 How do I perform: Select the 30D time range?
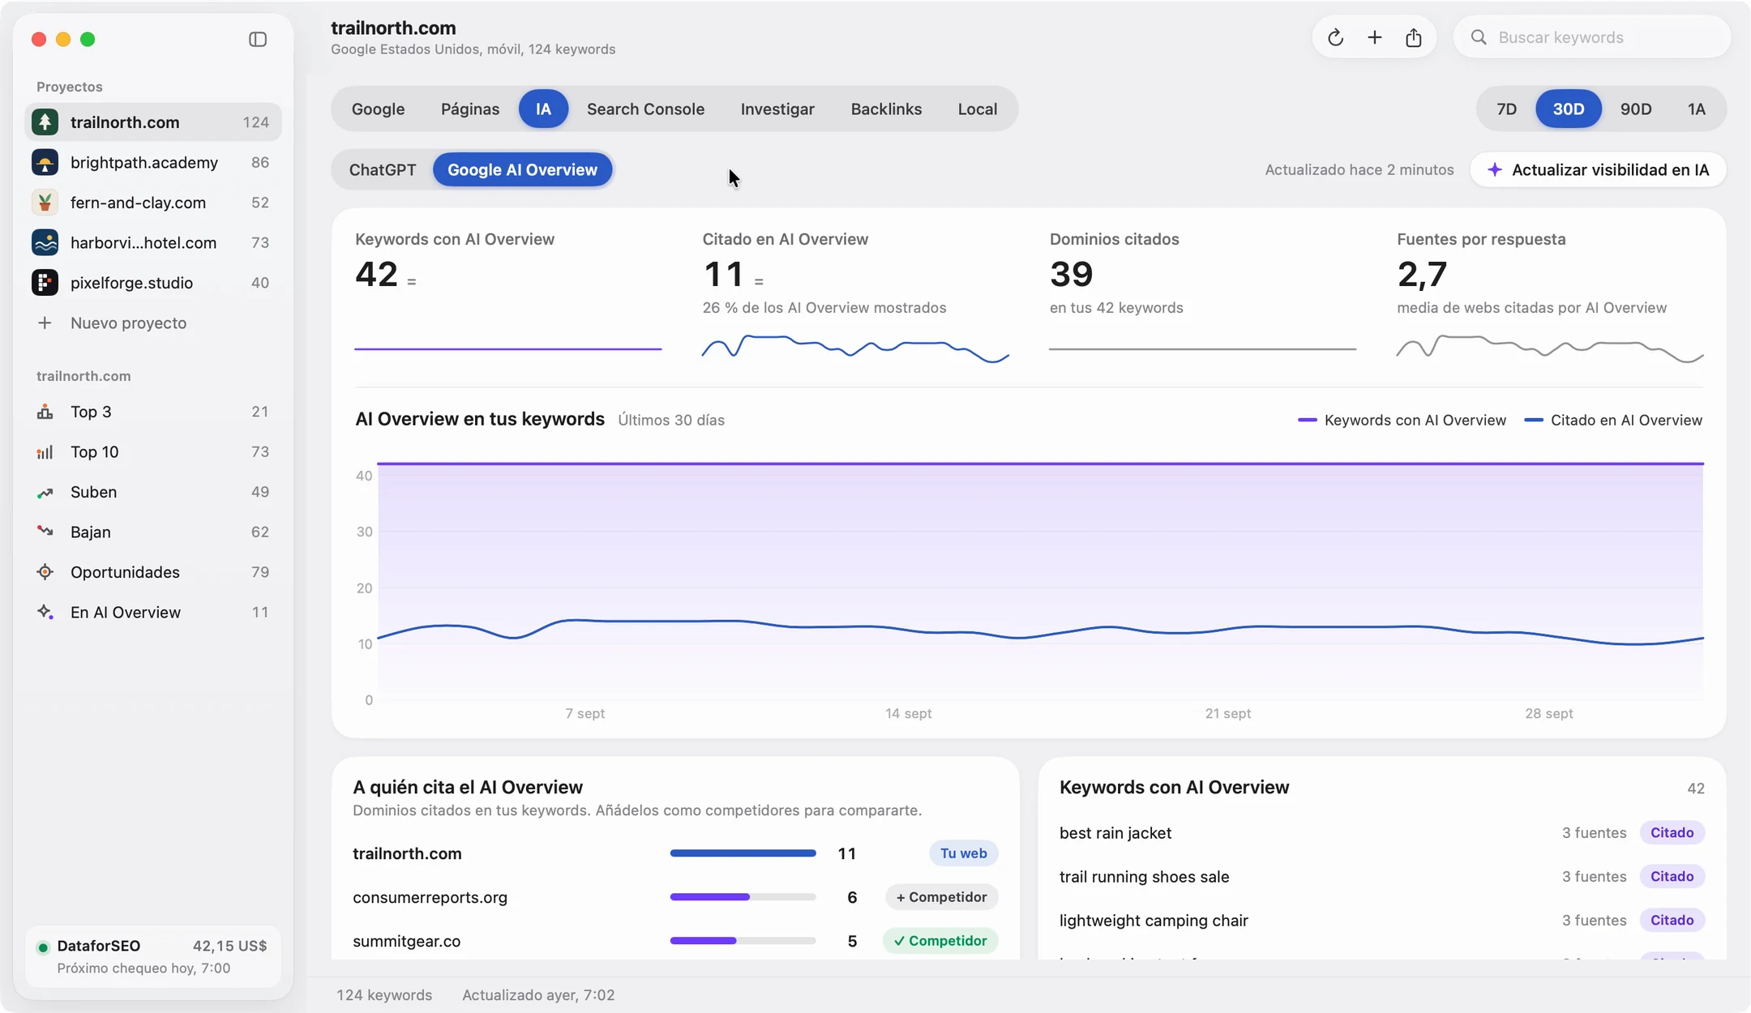coord(1568,109)
